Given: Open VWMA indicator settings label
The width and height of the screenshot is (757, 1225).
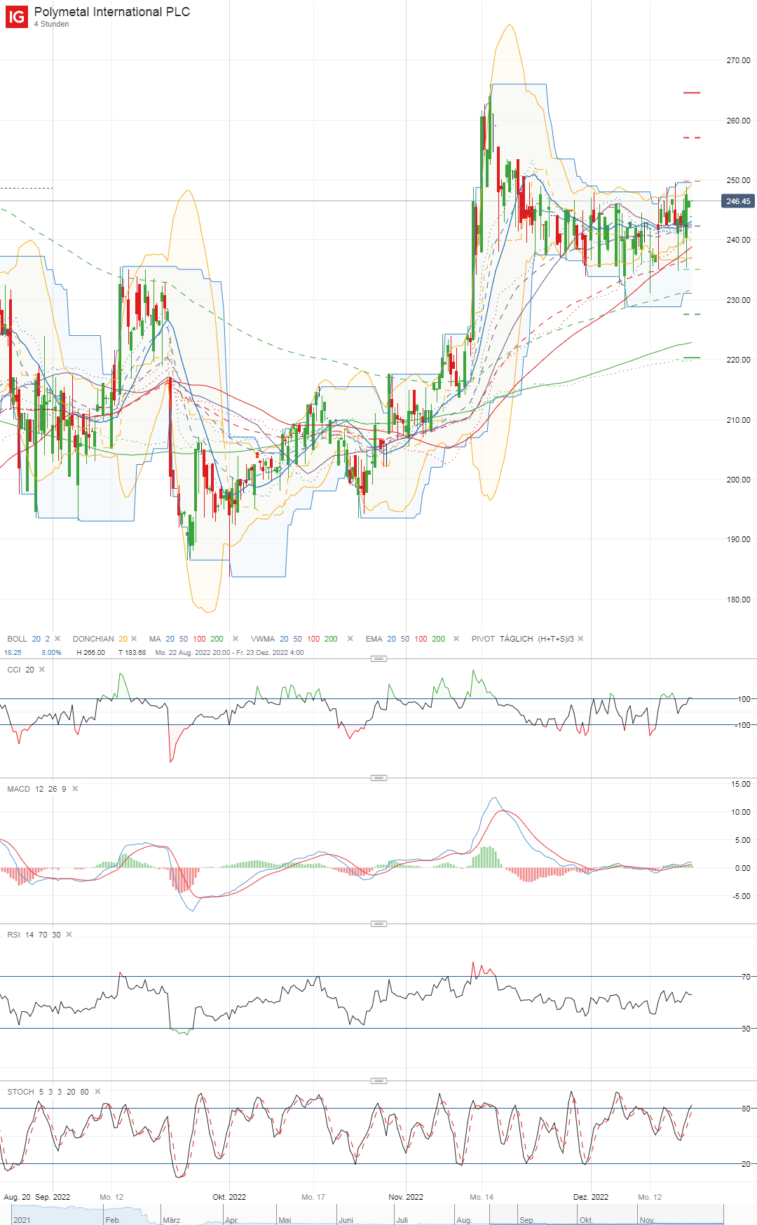Looking at the screenshot, I should coord(263,639).
